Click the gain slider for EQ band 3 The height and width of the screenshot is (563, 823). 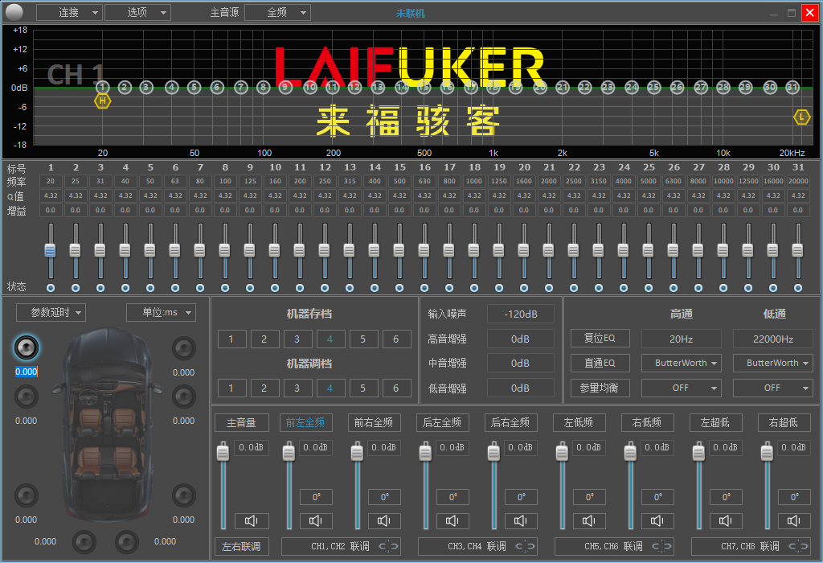tap(100, 250)
